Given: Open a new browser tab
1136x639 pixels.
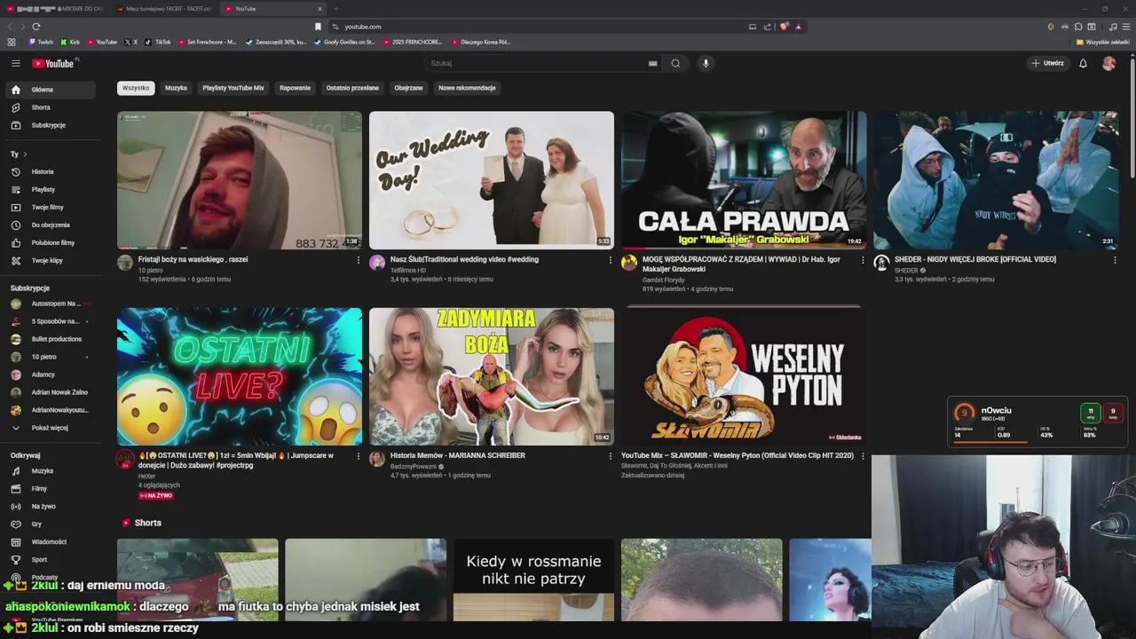Looking at the screenshot, I should pos(335,9).
